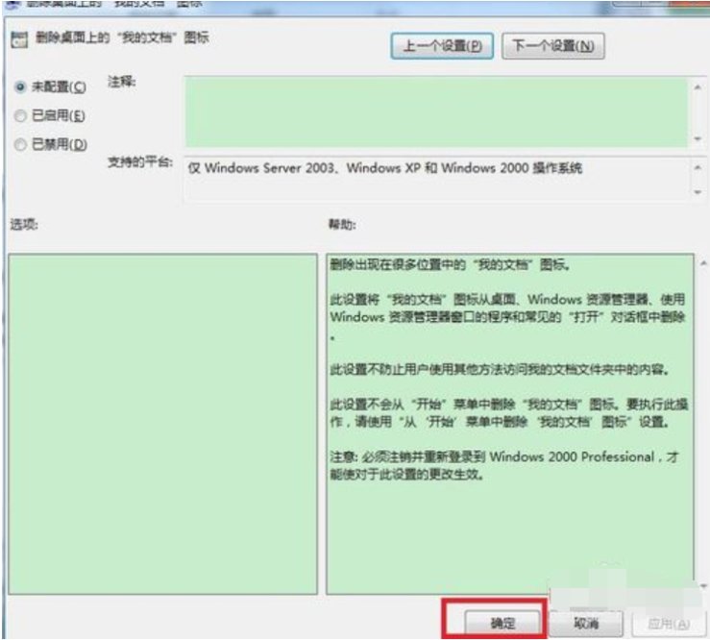Viewport: 710px width, 640px height.
Task: Click the policy setting icon beside the title
Action: (x=19, y=39)
